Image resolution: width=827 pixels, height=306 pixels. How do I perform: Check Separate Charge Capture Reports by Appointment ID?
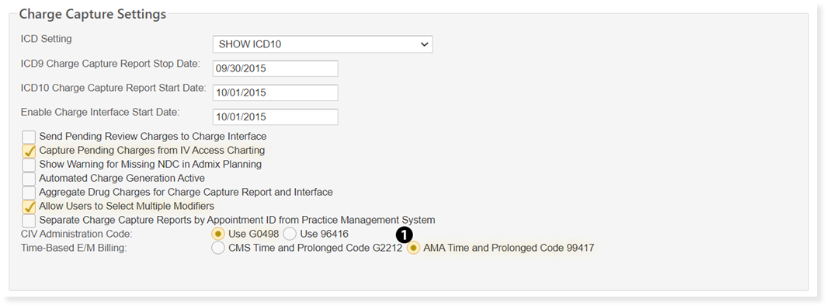(29, 220)
